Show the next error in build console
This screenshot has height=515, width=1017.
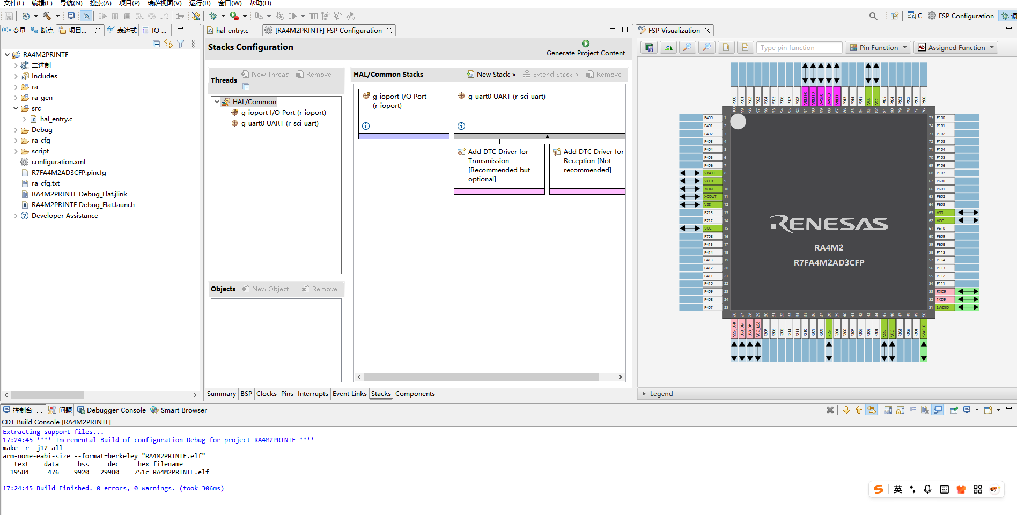pos(846,410)
